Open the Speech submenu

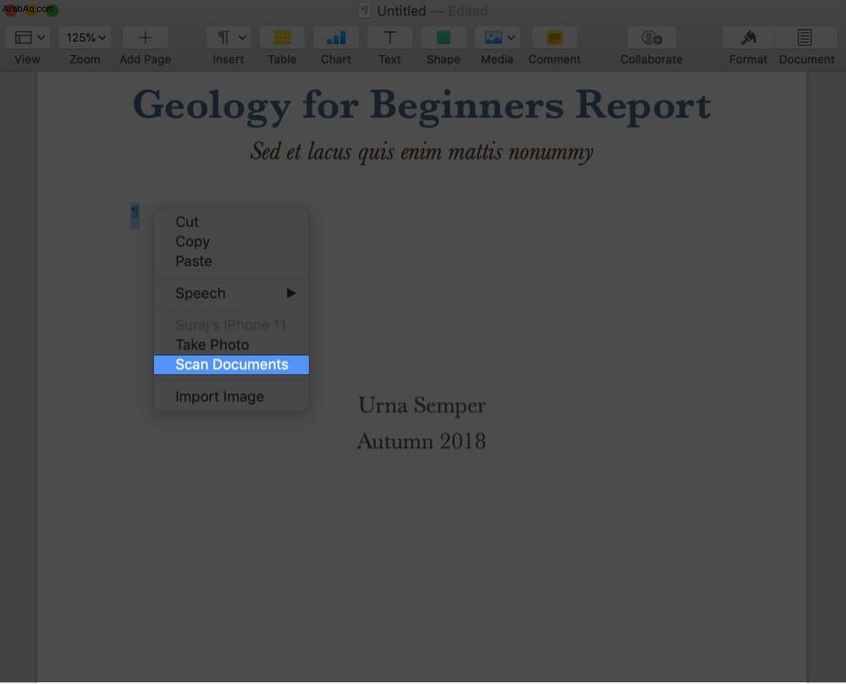tap(231, 293)
